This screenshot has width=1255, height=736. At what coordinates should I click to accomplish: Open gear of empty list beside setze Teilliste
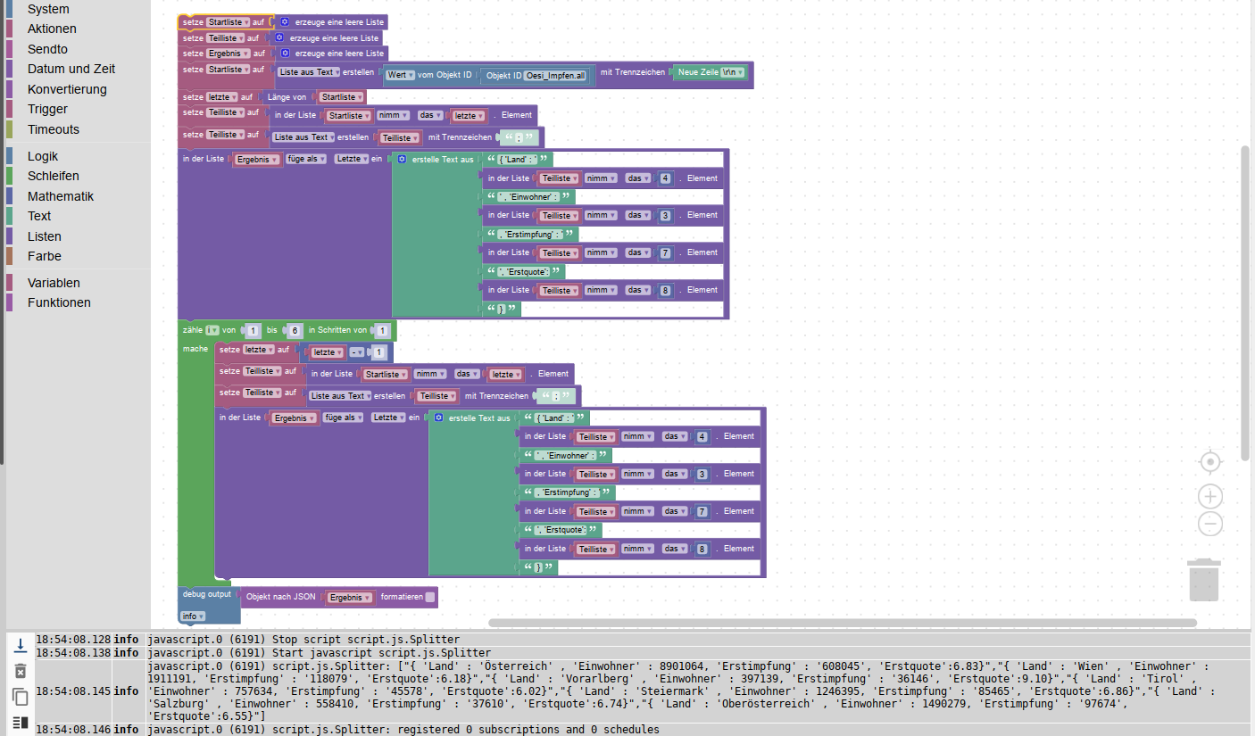pyautogui.click(x=279, y=37)
